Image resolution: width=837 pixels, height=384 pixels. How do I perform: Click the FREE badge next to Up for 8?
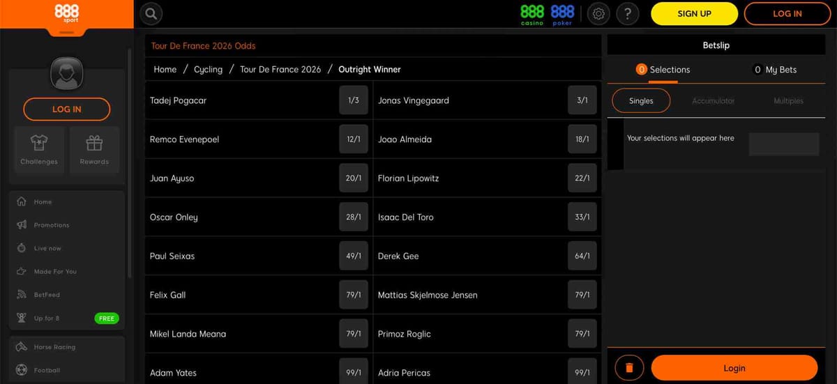click(107, 318)
